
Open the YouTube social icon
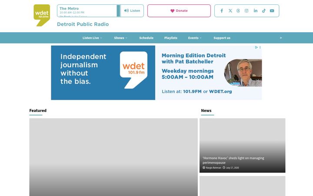(x=272, y=11)
